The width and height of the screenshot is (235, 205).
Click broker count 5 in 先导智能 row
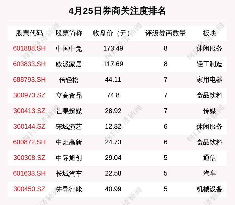(166, 189)
